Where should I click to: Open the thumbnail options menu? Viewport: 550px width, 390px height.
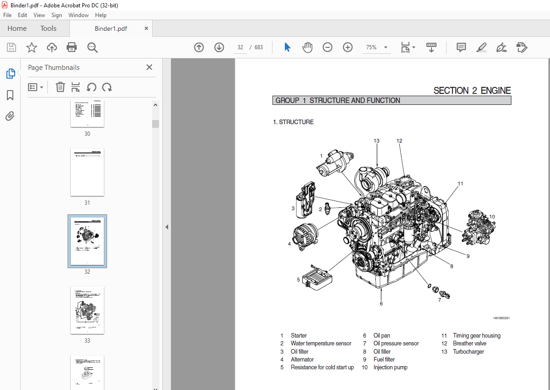(36, 87)
